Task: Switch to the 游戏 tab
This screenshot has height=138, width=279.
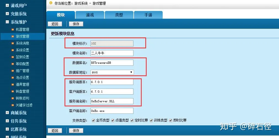Action: pos(90,15)
